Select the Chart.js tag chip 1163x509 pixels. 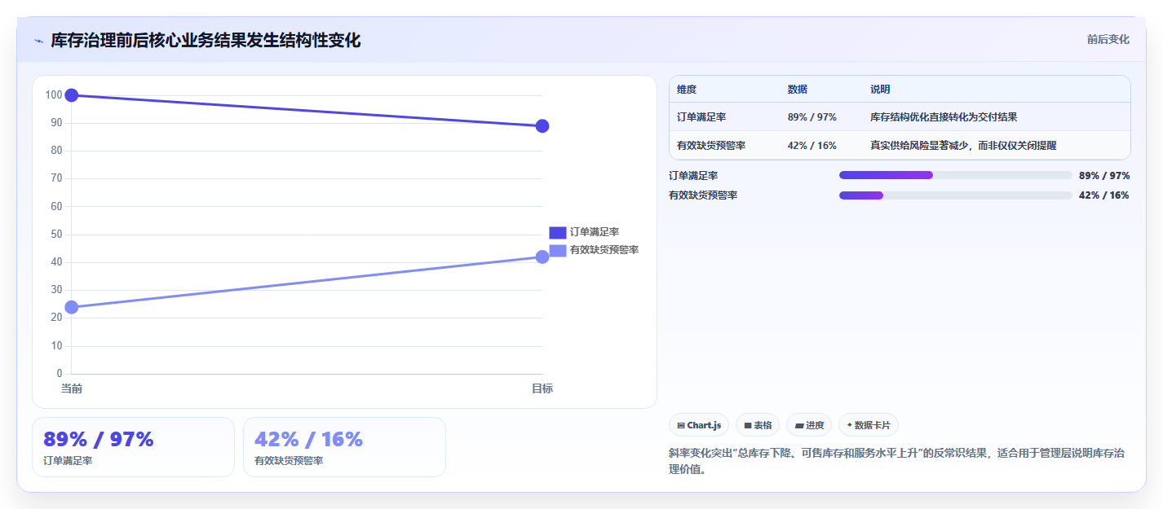pyautogui.click(x=698, y=425)
